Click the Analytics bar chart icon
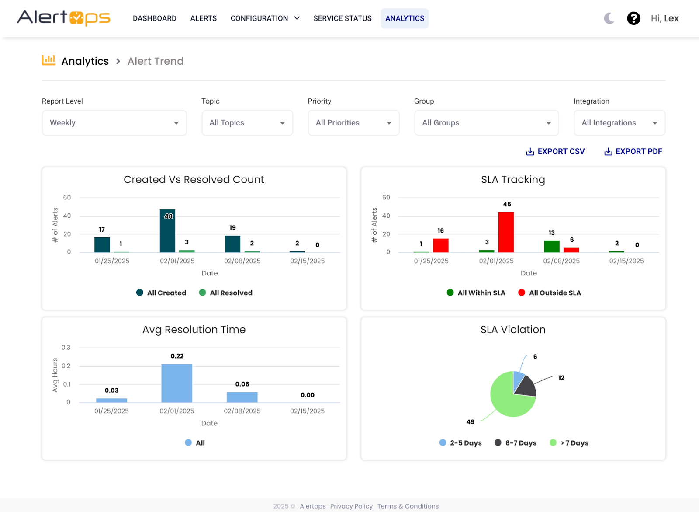Viewport: 699px width, 512px height. coord(48,60)
